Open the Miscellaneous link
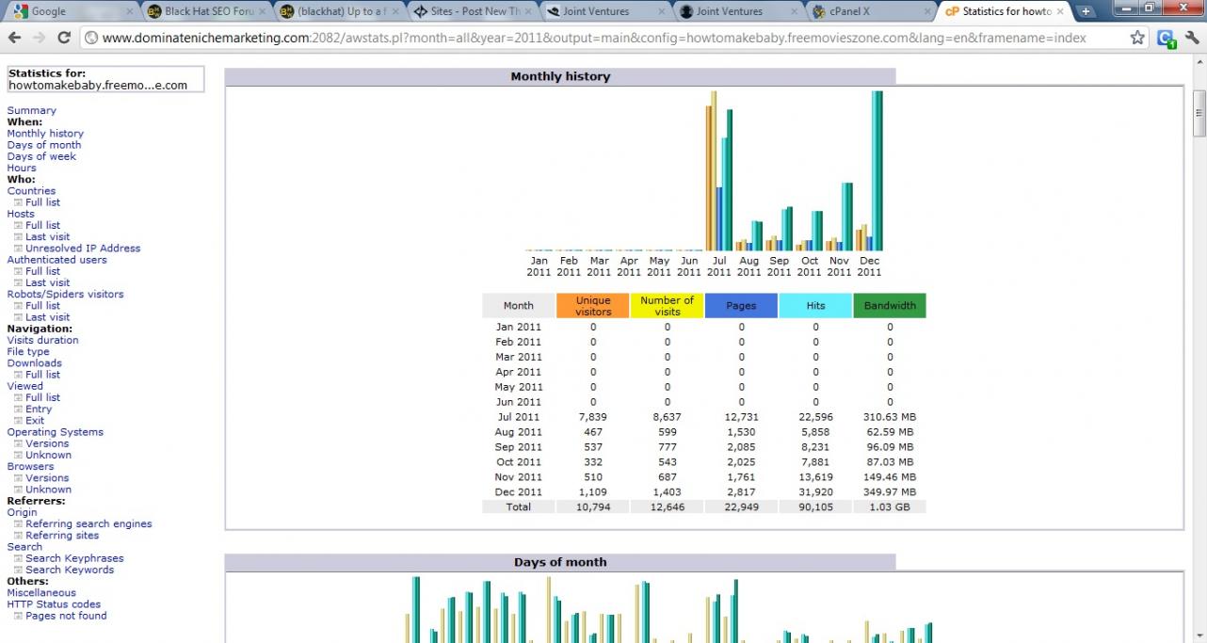The height and width of the screenshot is (643, 1207). pyautogui.click(x=41, y=593)
